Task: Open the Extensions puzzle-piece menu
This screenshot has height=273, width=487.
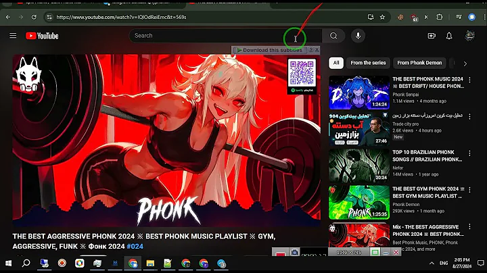Action: (x=439, y=17)
